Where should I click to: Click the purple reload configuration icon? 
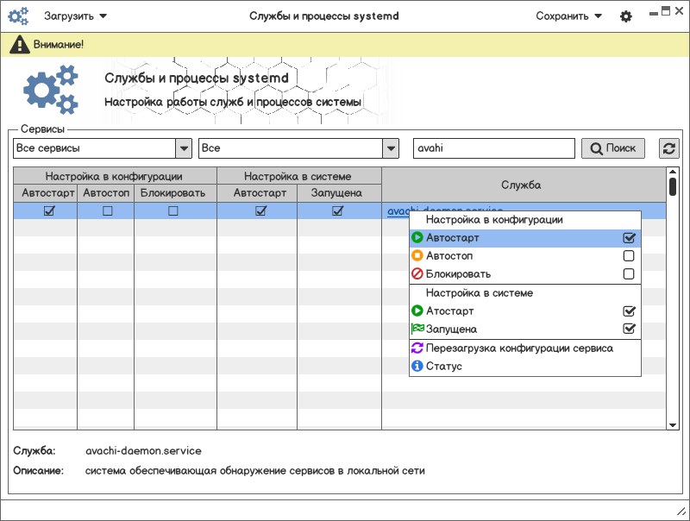pos(417,348)
